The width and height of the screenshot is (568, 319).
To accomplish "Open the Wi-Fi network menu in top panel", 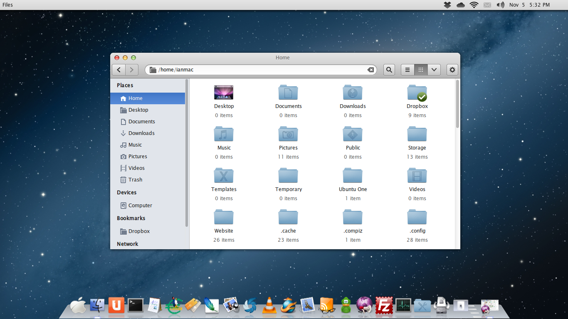I will (x=474, y=5).
